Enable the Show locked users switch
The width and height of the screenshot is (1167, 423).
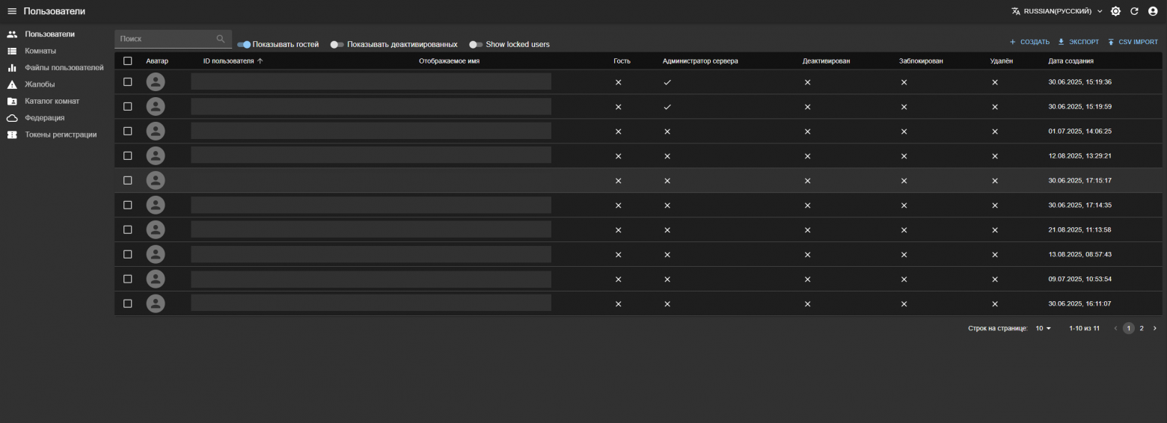click(x=476, y=45)
